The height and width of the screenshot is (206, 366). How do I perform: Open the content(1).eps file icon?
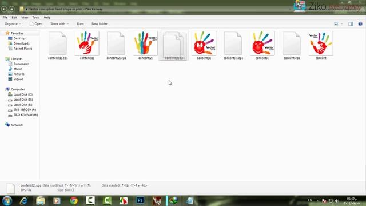[58, 43]
